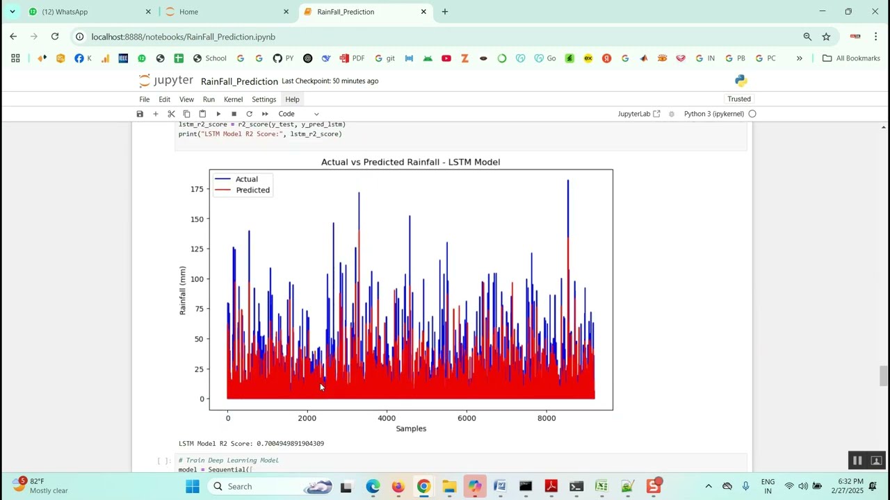Open the View menu
The width and height of the screenshot is (890, 500).
[186, 99]
